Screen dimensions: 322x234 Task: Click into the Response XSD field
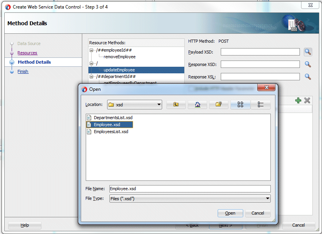260,64
